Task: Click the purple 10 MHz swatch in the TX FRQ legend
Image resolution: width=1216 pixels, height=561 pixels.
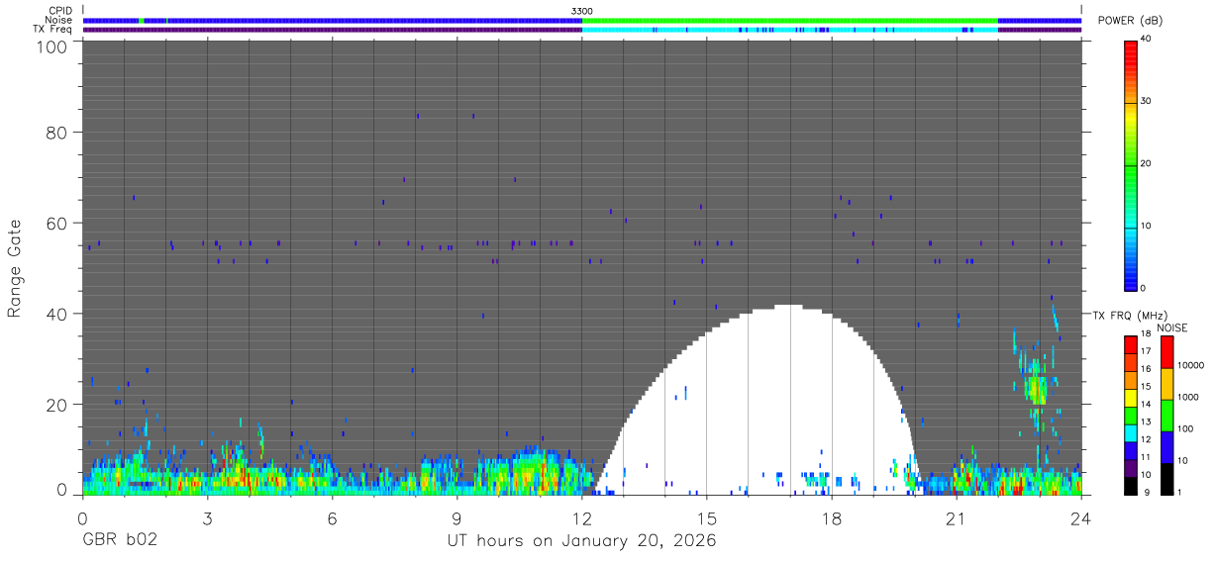Action: (1130, 468)
